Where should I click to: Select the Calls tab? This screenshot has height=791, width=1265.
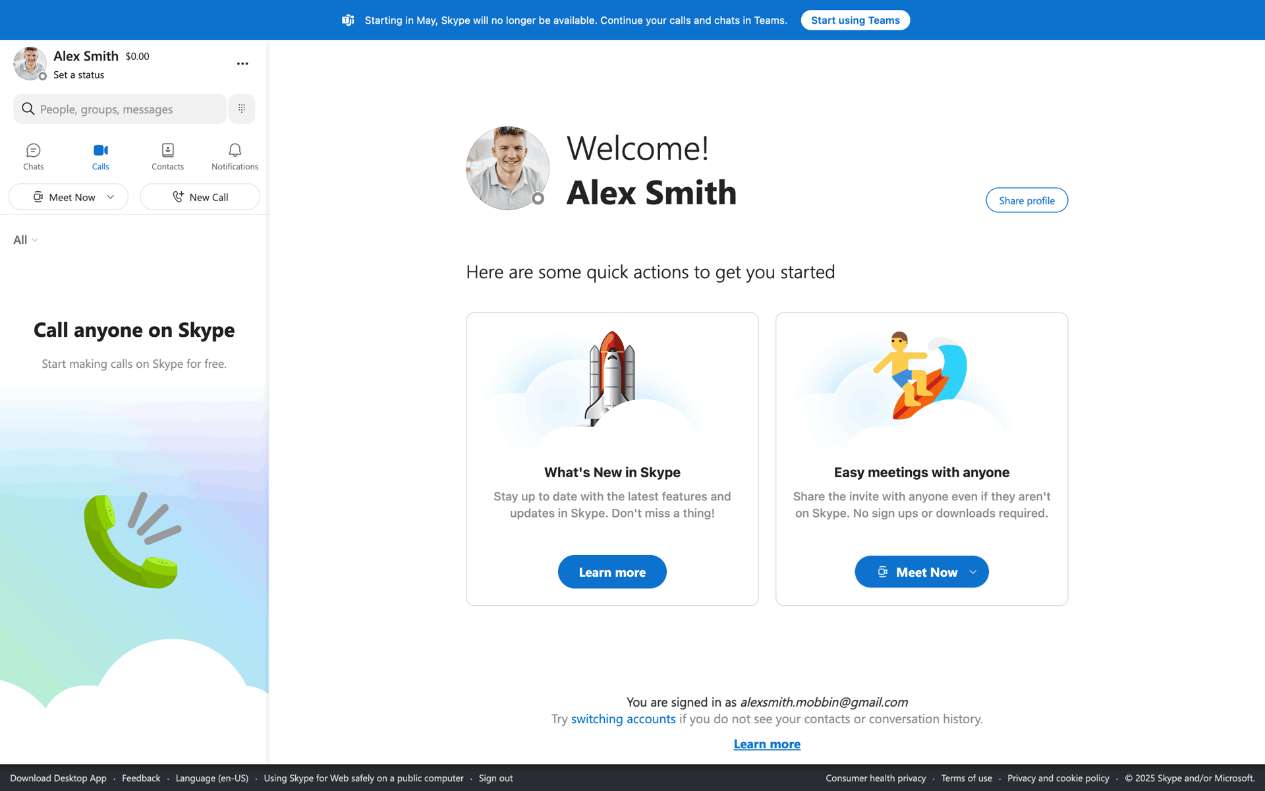click(x=101, y=157)
